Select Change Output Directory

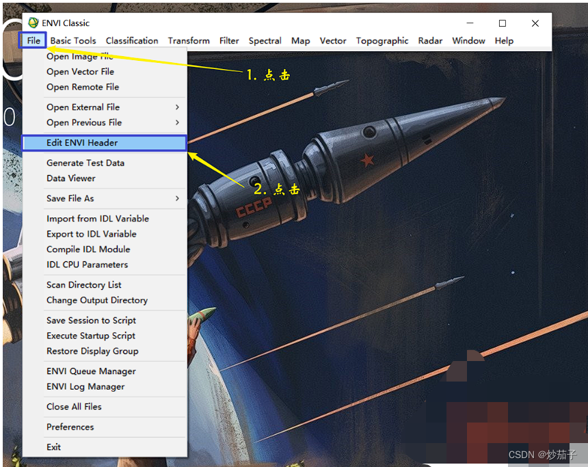(104, 300)
